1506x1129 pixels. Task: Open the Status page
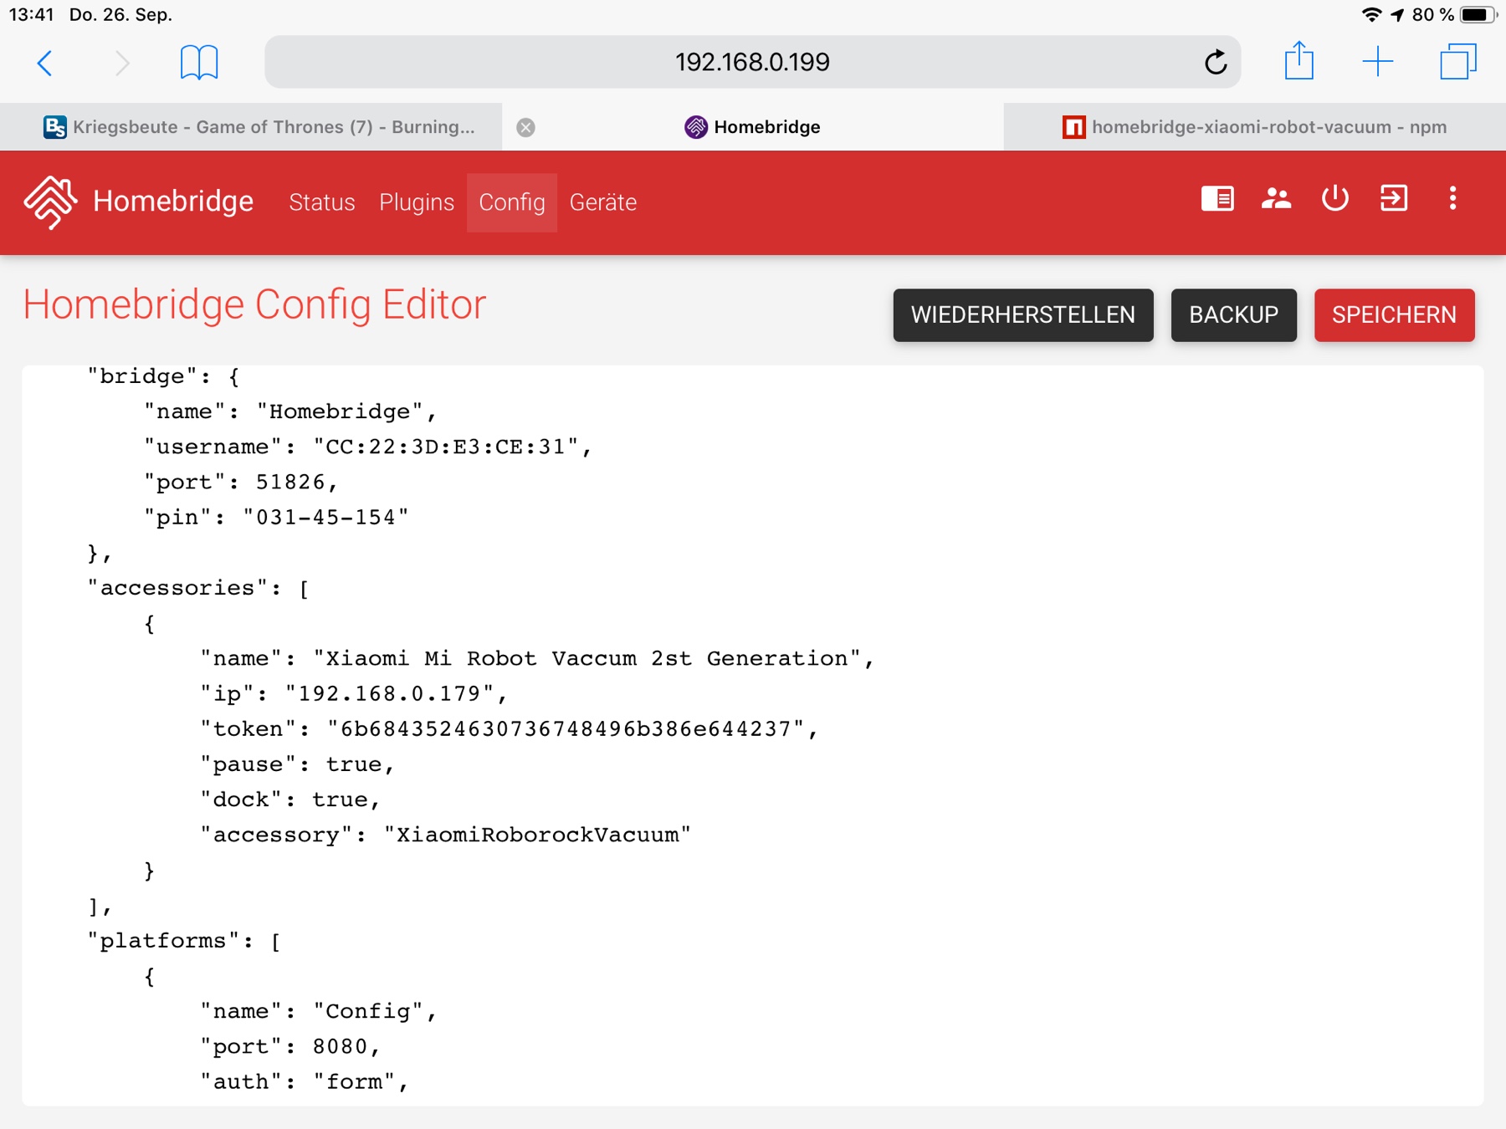pyautogui.click(x=322, y=202)
